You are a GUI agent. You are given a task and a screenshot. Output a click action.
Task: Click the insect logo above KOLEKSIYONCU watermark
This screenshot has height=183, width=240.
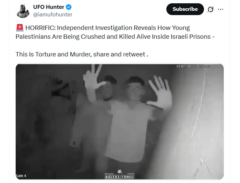[x=120, y=171]
